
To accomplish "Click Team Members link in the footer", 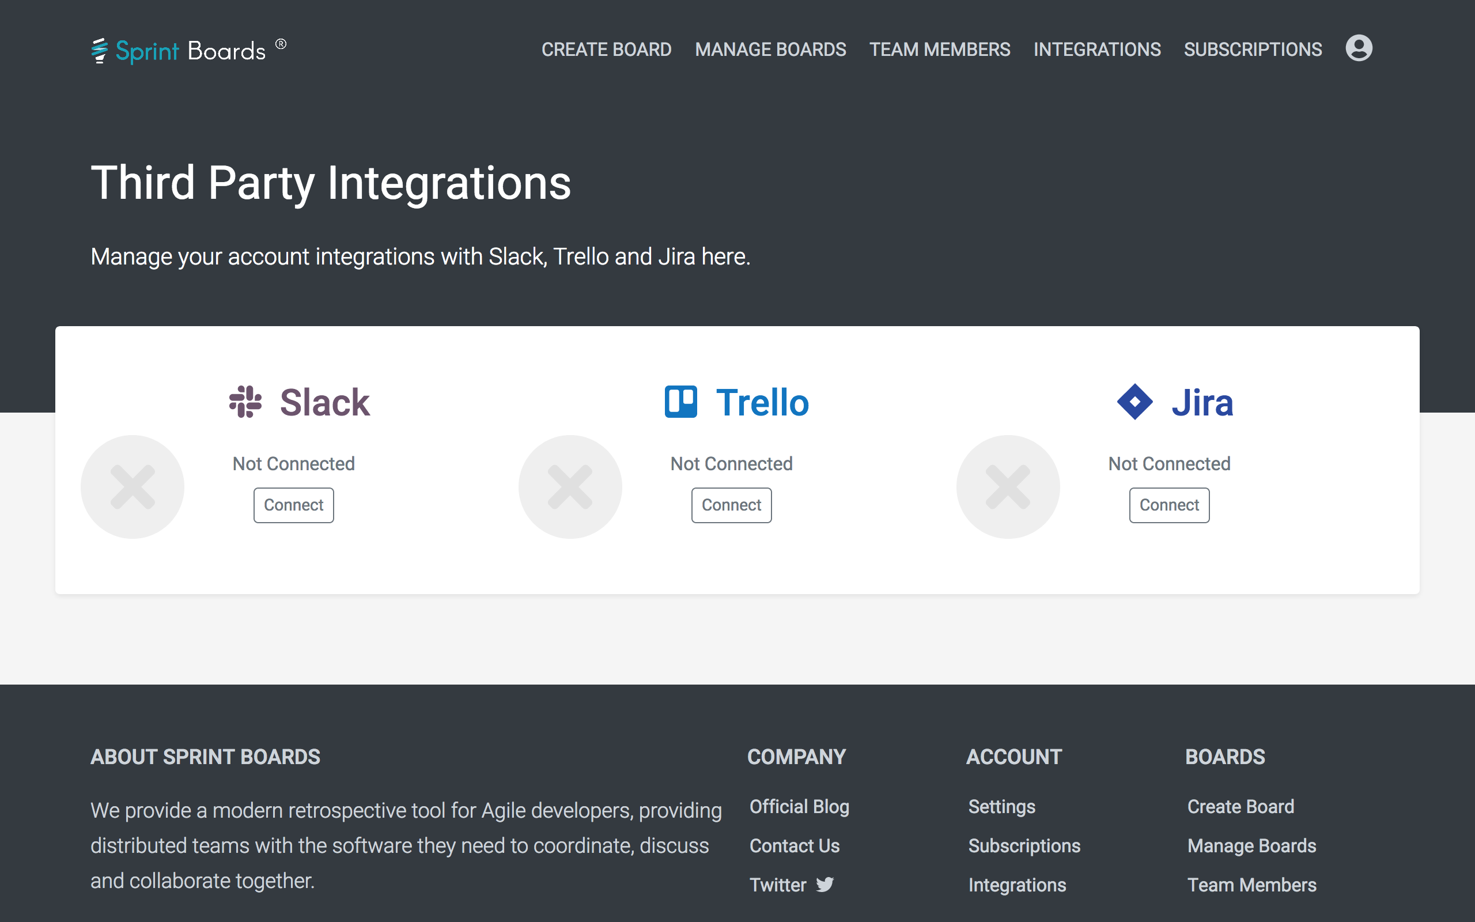I will coord(1252,885).
